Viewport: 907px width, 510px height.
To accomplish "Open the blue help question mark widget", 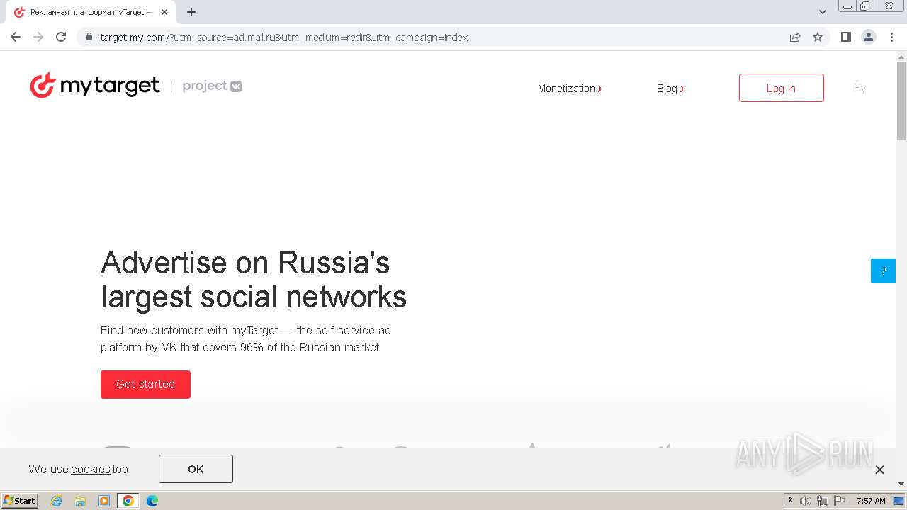I will pos(883,271).
